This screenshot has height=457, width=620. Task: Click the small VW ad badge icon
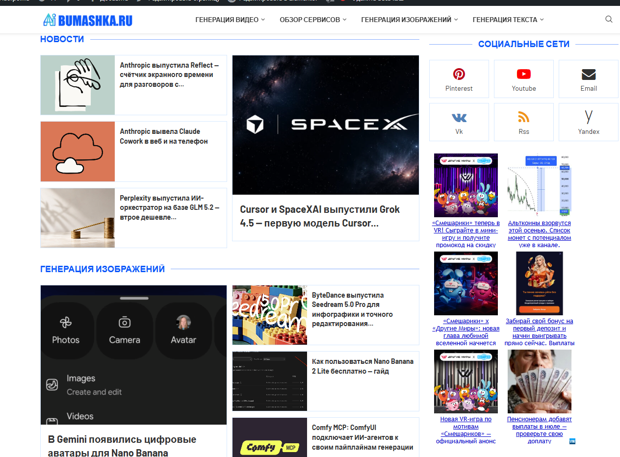point(572,441)
